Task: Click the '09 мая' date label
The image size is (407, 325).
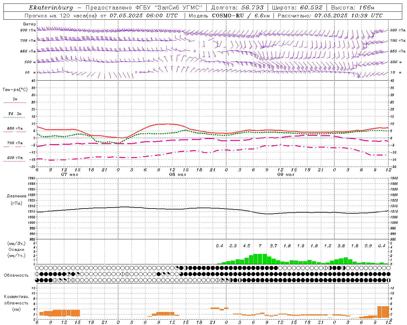Action: pos(286,175)
